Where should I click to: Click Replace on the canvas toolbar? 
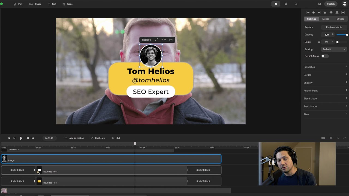tap(146, 40)
